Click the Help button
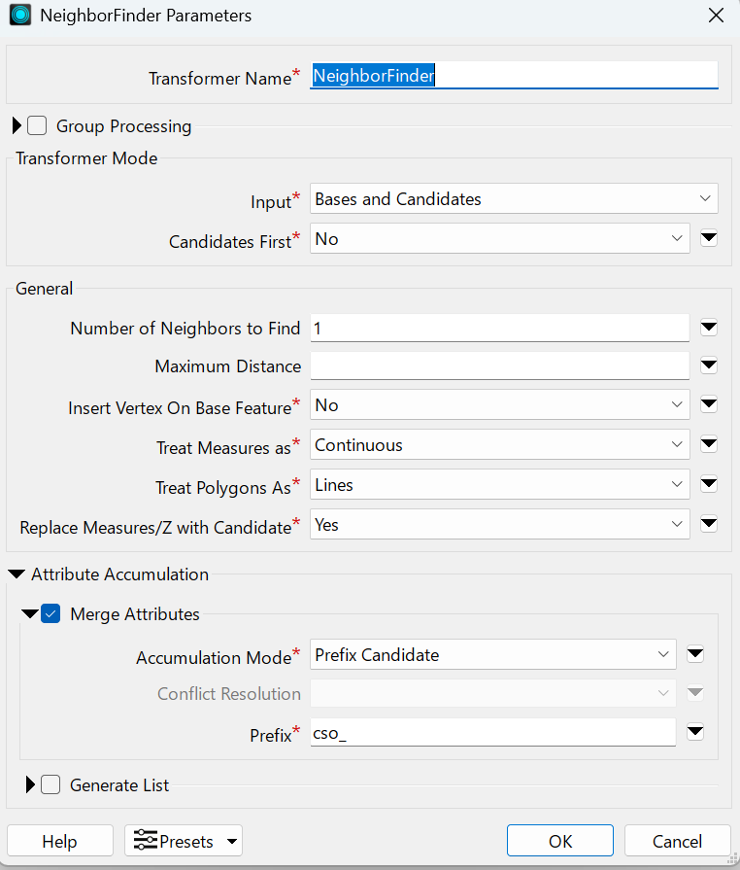Image resolution: width=740 pixels, height=870 pixels. click(60, 841)
